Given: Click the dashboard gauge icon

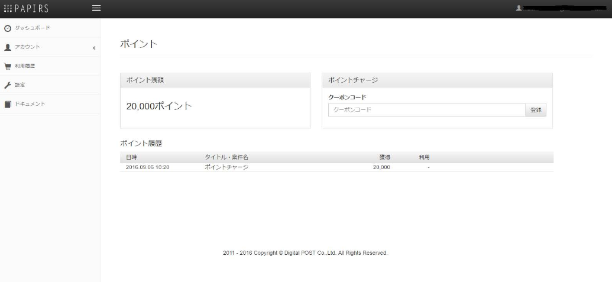Looking at the screenshot, I should point(7,28).
